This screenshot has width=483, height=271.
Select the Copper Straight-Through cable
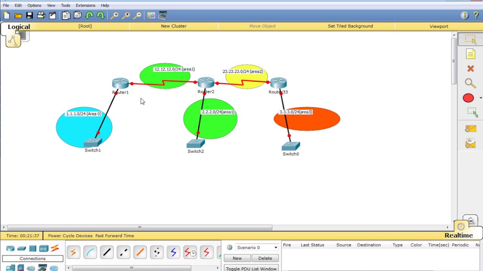coord(107,253)
